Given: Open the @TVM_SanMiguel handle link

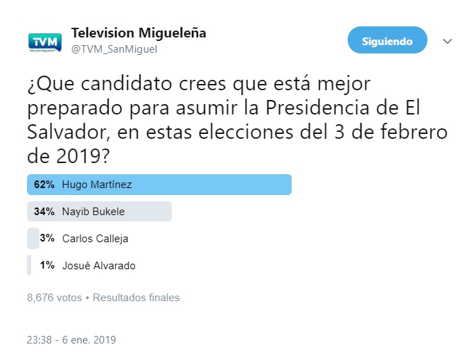Looking at the screenshot, I should 114,49.
